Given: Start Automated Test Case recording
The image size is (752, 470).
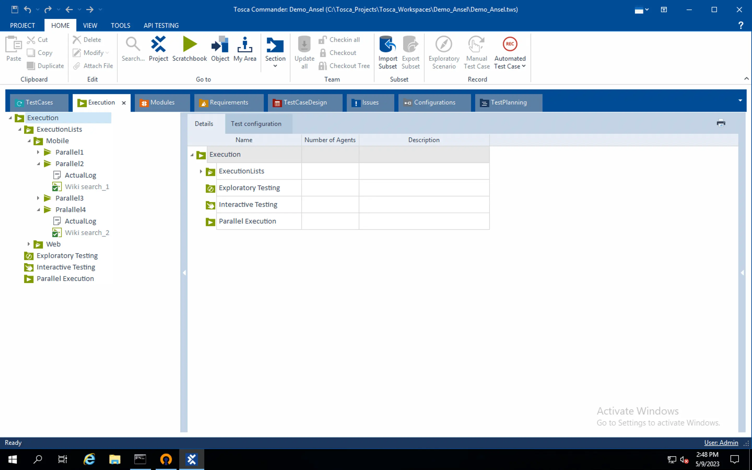Looking at the screenshot, I should (510, 44).
